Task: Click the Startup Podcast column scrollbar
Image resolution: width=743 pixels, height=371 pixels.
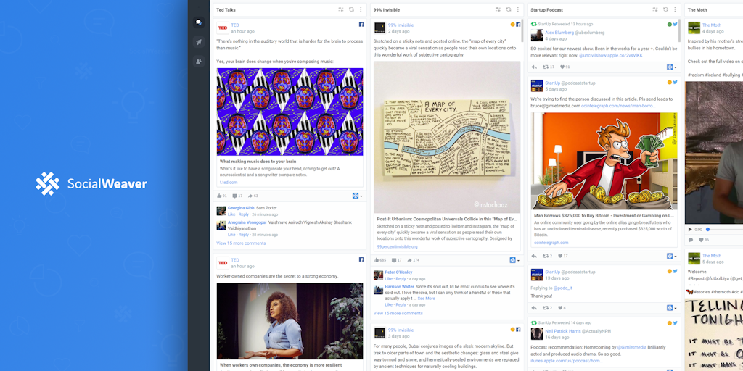Action: 679,30
